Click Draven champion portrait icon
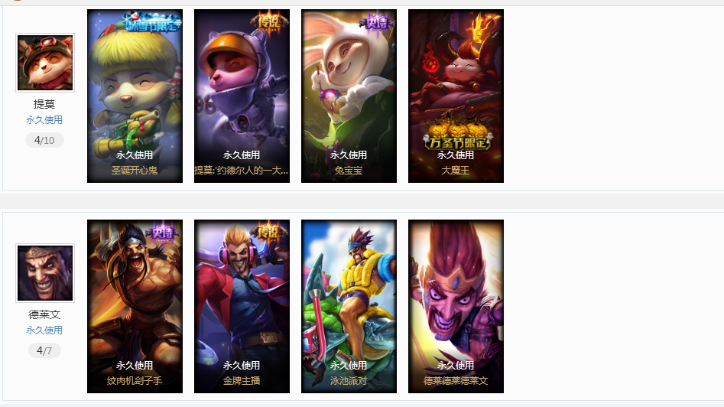Screen dimensions: 724x407 (45, 273)
